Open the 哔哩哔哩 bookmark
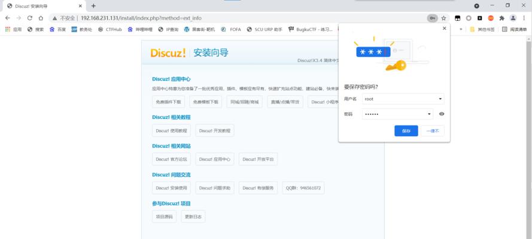This screenshot has height=239, width=532. click(140, 29)
